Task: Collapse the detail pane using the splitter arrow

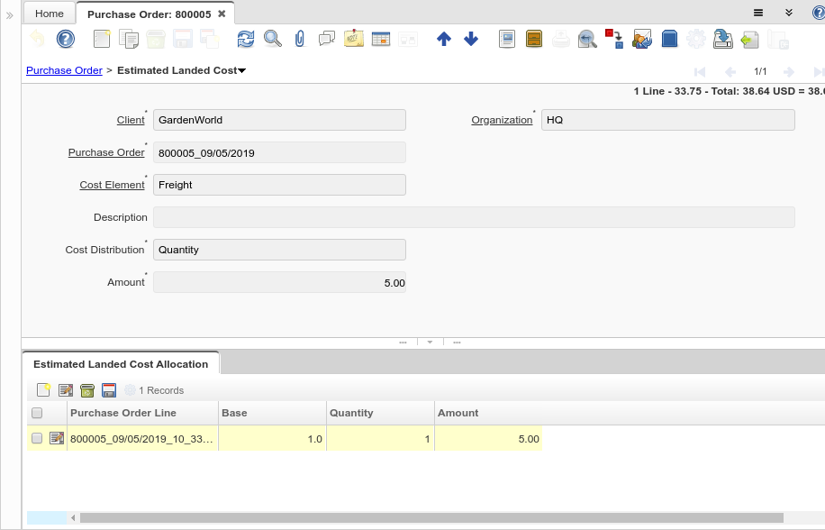Action: pos(430,343)
